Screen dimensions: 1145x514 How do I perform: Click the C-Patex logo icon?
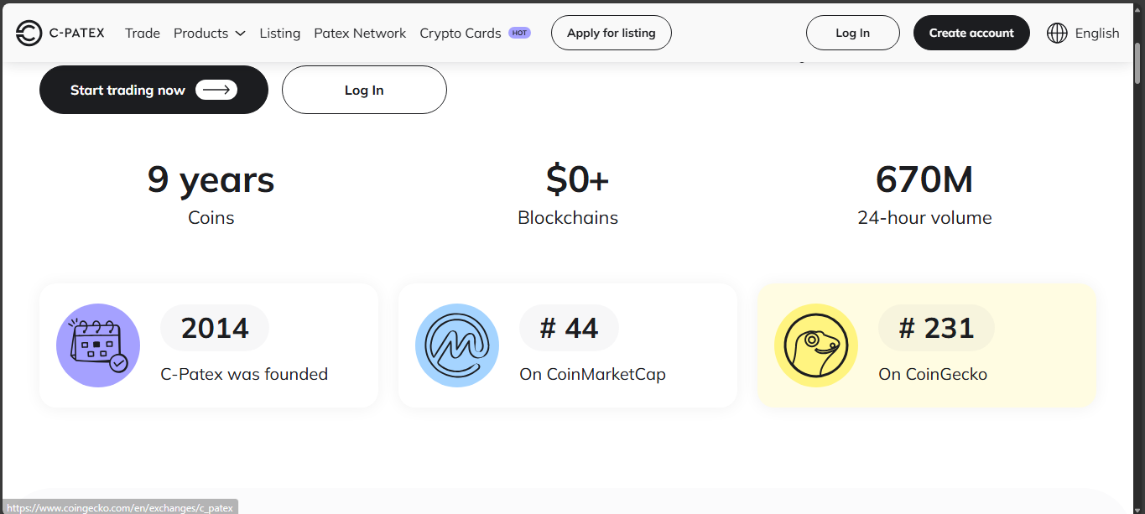29,33
